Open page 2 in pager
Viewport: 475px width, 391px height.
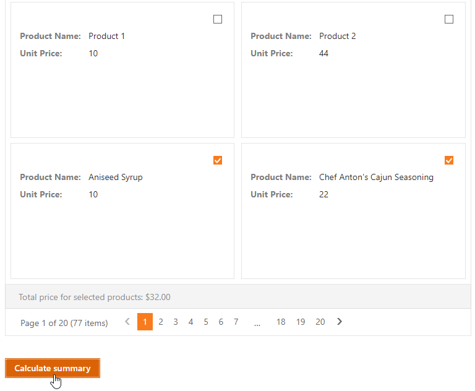[161, 322]
